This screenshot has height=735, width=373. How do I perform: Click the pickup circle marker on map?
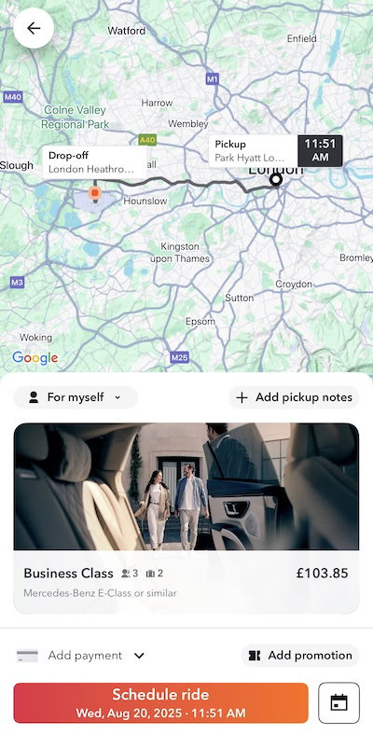[x=276, y=179]
